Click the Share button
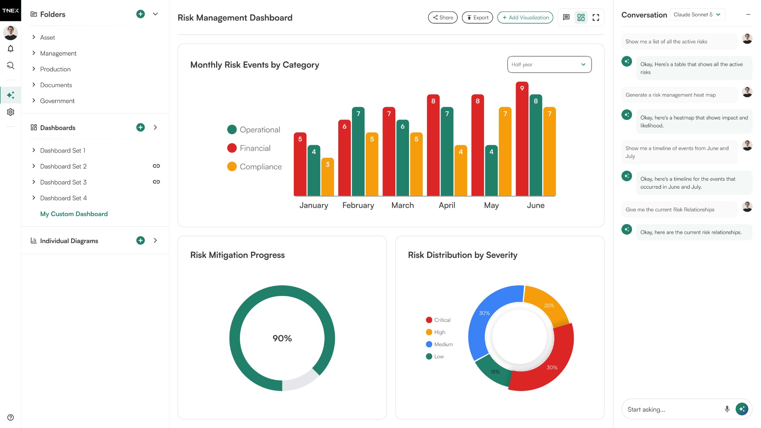Viewport: 761px width, 428px height. tap(443, 18)
